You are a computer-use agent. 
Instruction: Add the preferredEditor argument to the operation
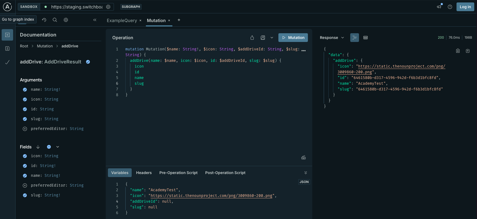pos(25,129)
